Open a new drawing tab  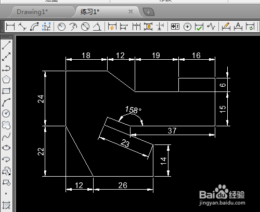148,12
